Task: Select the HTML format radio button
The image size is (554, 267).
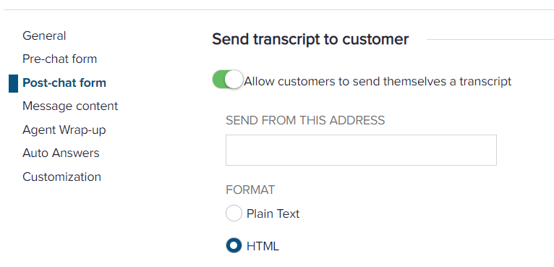Action: pyautogui.click(x=234, y=246)
